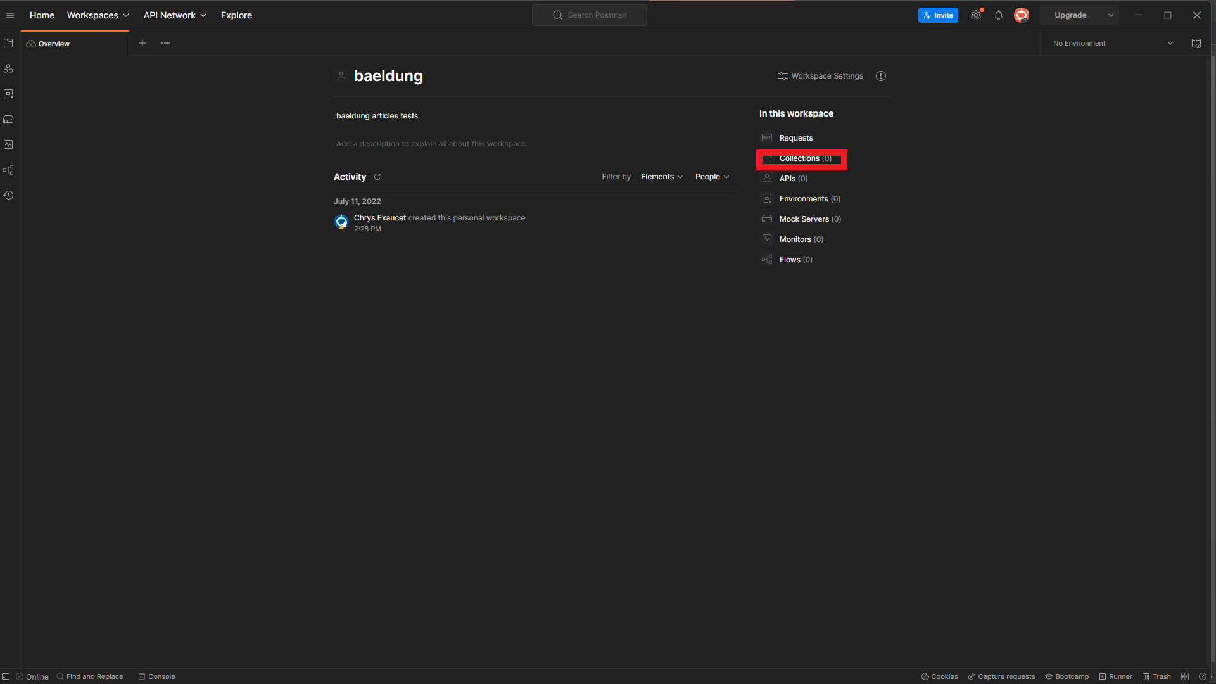Click the History icon in left sidebar
Viewport: 1216px width, 684px height.
[x=10, y=194]
